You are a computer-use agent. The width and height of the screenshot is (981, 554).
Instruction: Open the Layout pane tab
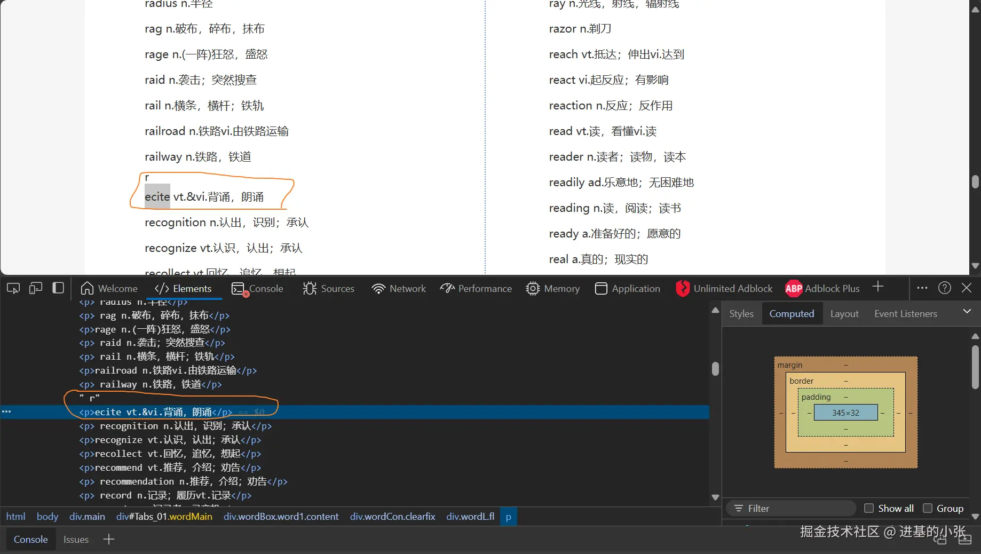[x=844, y=314]
